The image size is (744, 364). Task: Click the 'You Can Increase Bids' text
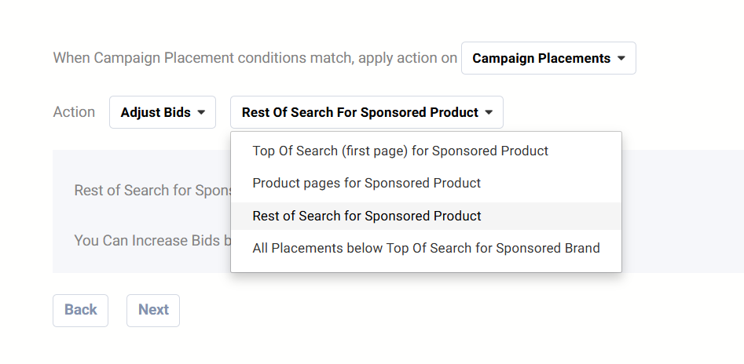point(148,240)
